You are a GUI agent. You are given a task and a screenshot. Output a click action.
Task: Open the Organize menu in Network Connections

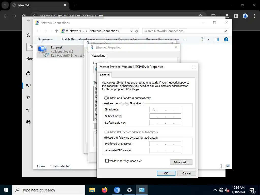[x=45, y=39]
